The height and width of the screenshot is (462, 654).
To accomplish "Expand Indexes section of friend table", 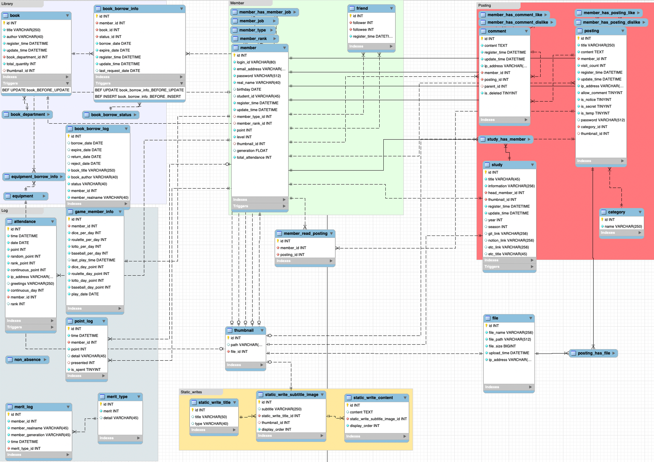I will point(391,46).
